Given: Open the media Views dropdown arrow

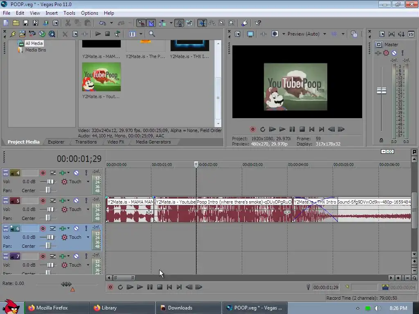Looking at the screenshot, I should click(x=141, y=34).
